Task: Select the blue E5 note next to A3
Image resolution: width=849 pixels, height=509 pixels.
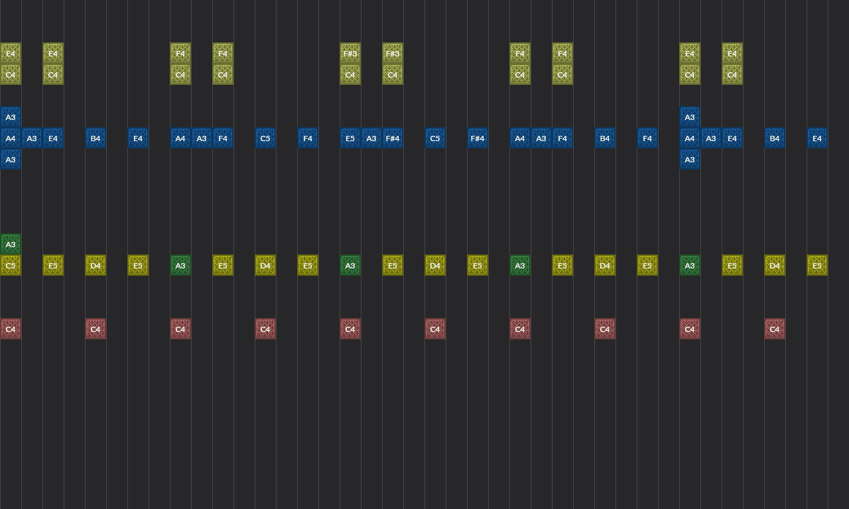Action: pos(350,138)
